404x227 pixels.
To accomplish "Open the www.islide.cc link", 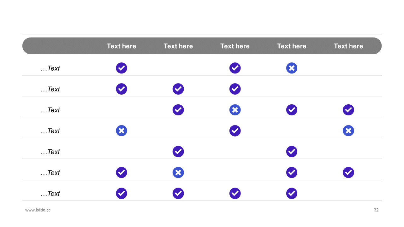I will tap(38, 210).
